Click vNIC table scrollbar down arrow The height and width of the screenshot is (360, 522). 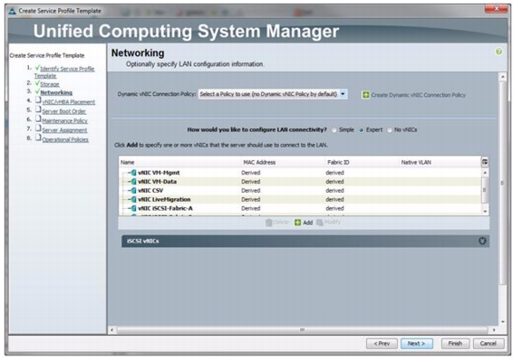click(485, 212)
